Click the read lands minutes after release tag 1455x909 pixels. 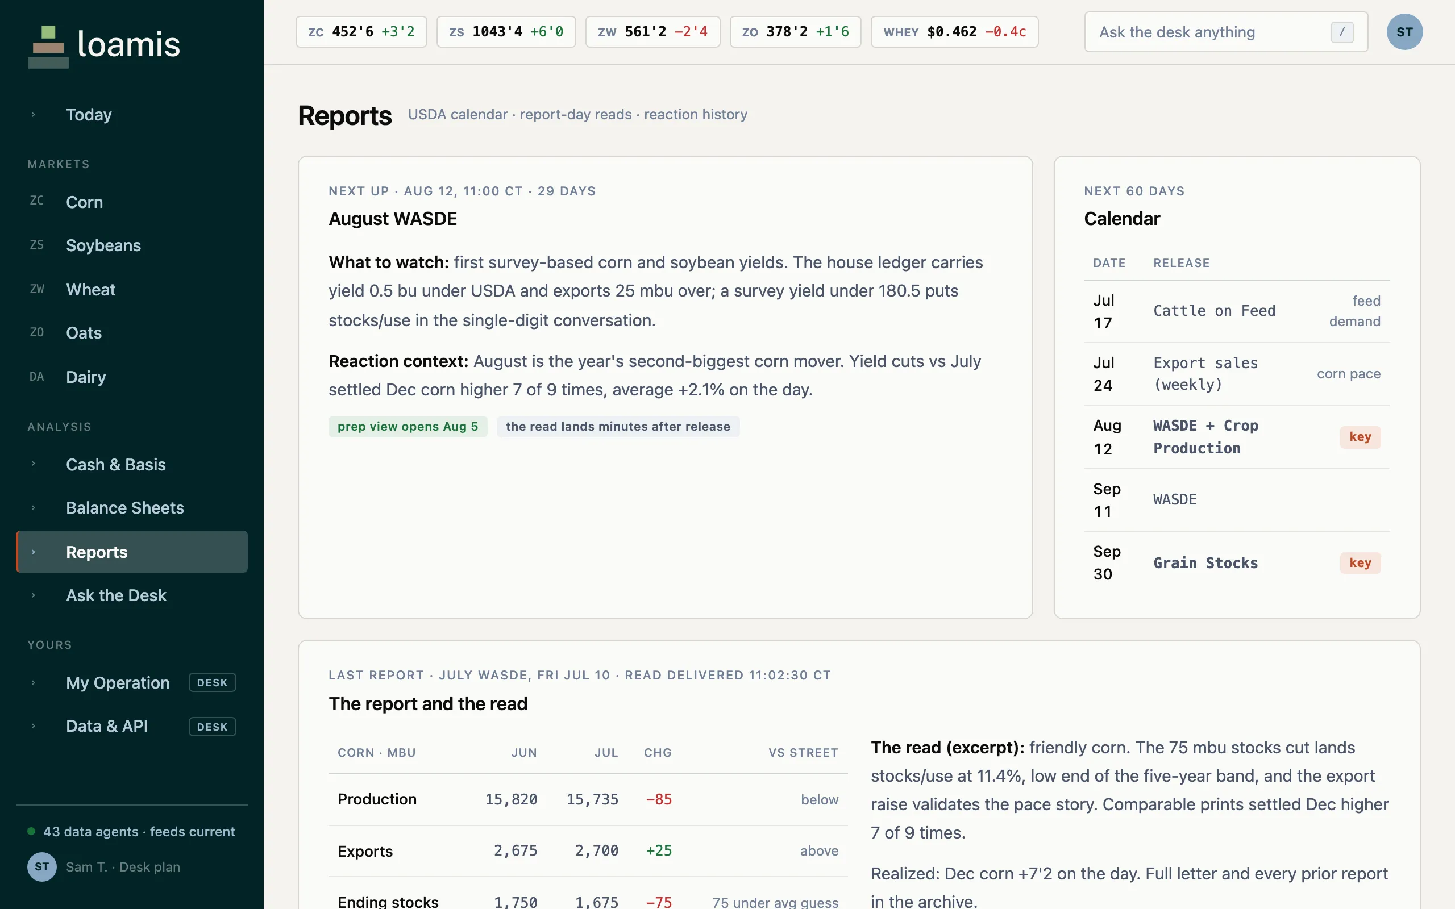click(618, 426)
